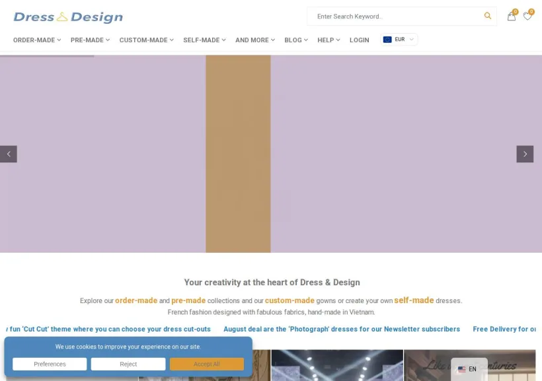The width and height of the screenshot is (542, 381).
Task: Go to next slide arrow
Action: click(x=525, y=154)
